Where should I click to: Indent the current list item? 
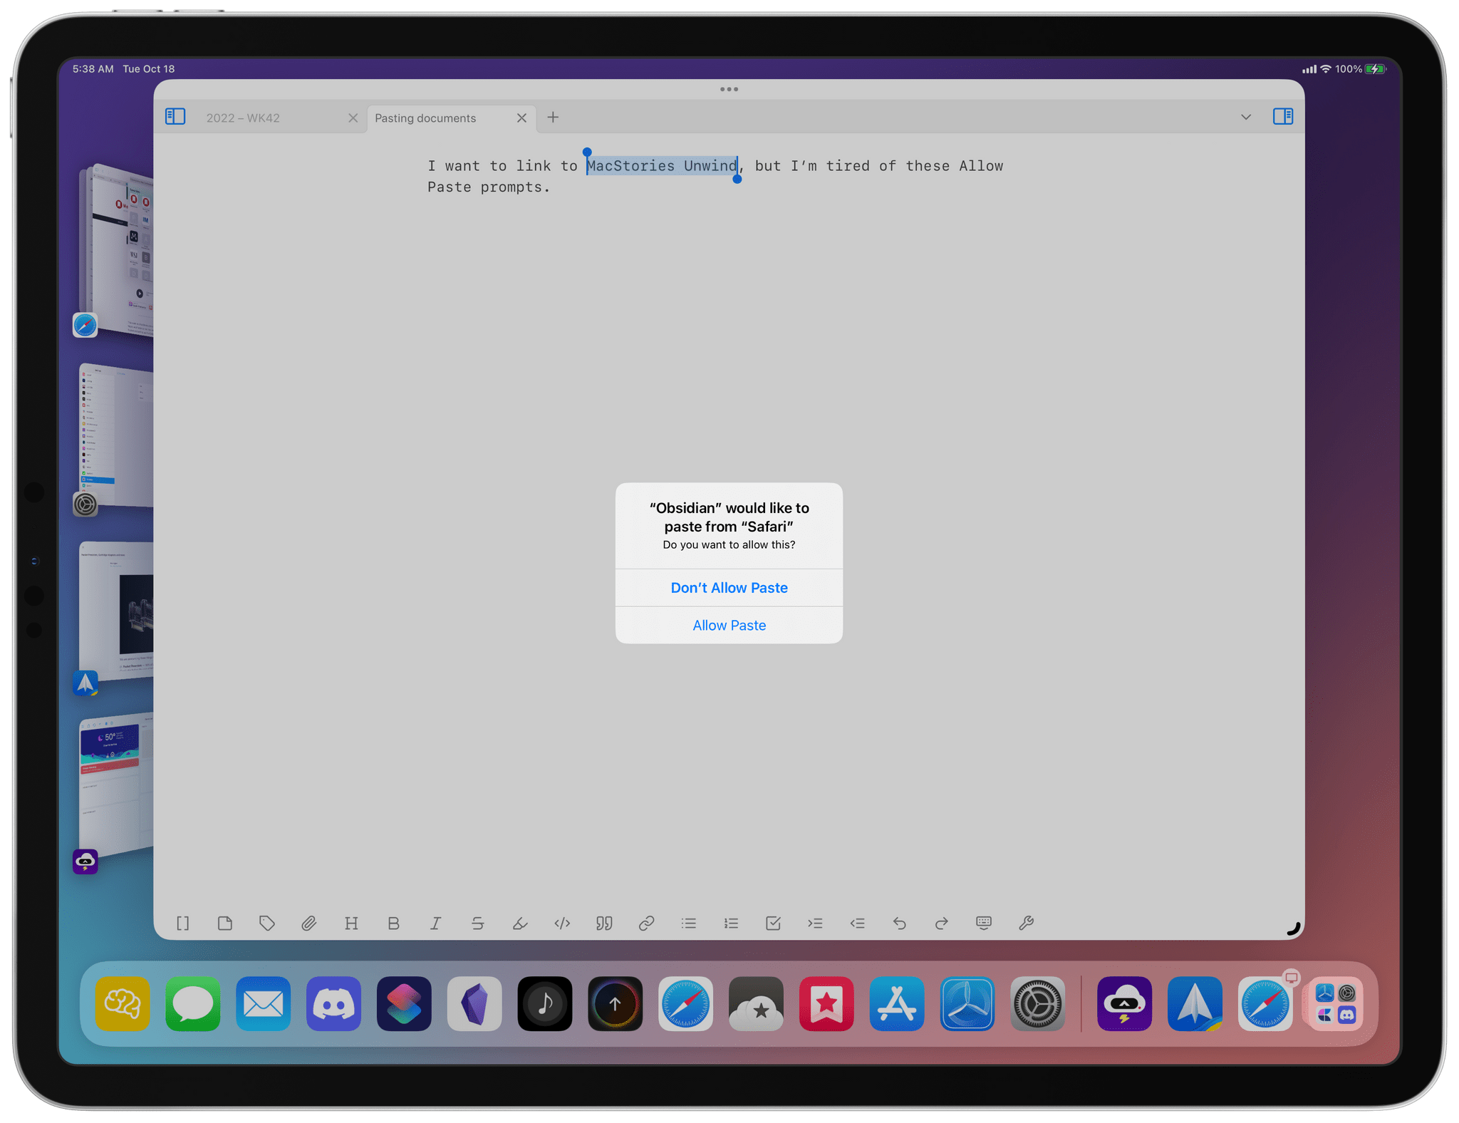[815, 923]
